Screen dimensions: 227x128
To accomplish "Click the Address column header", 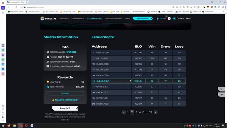I will coord(99,47).
